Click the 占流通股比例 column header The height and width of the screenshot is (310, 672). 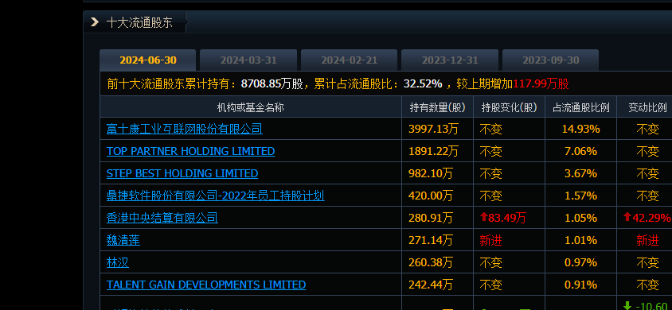(x=580, y=107)
